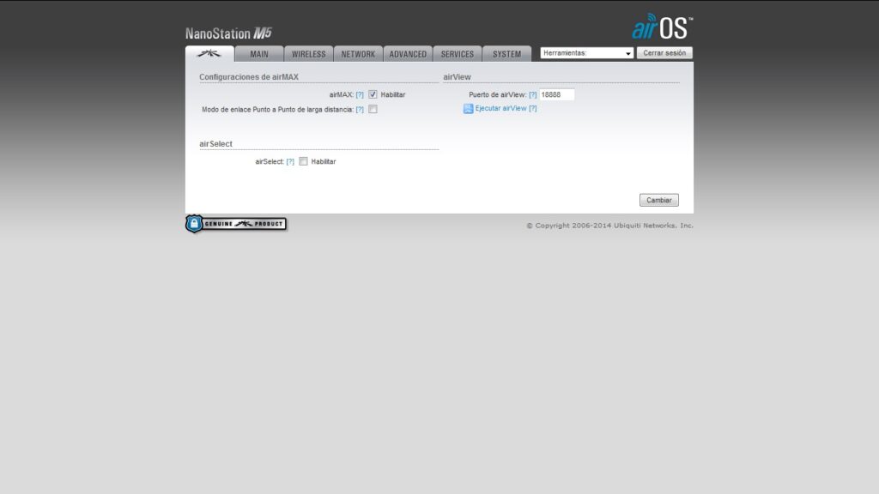Screen dimensions: 879x494
Task: Switch to the WIRELESS tab
Action: pyautogui.click(x=308, y=54)
